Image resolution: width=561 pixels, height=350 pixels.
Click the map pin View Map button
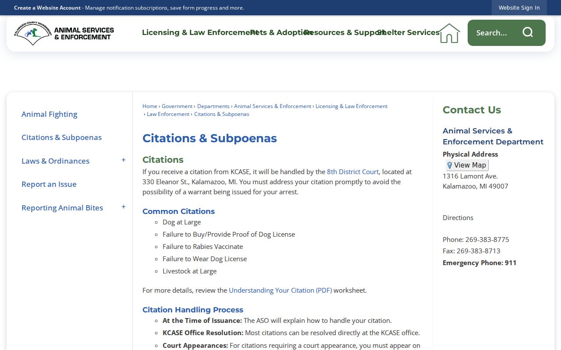coord(467,165)
